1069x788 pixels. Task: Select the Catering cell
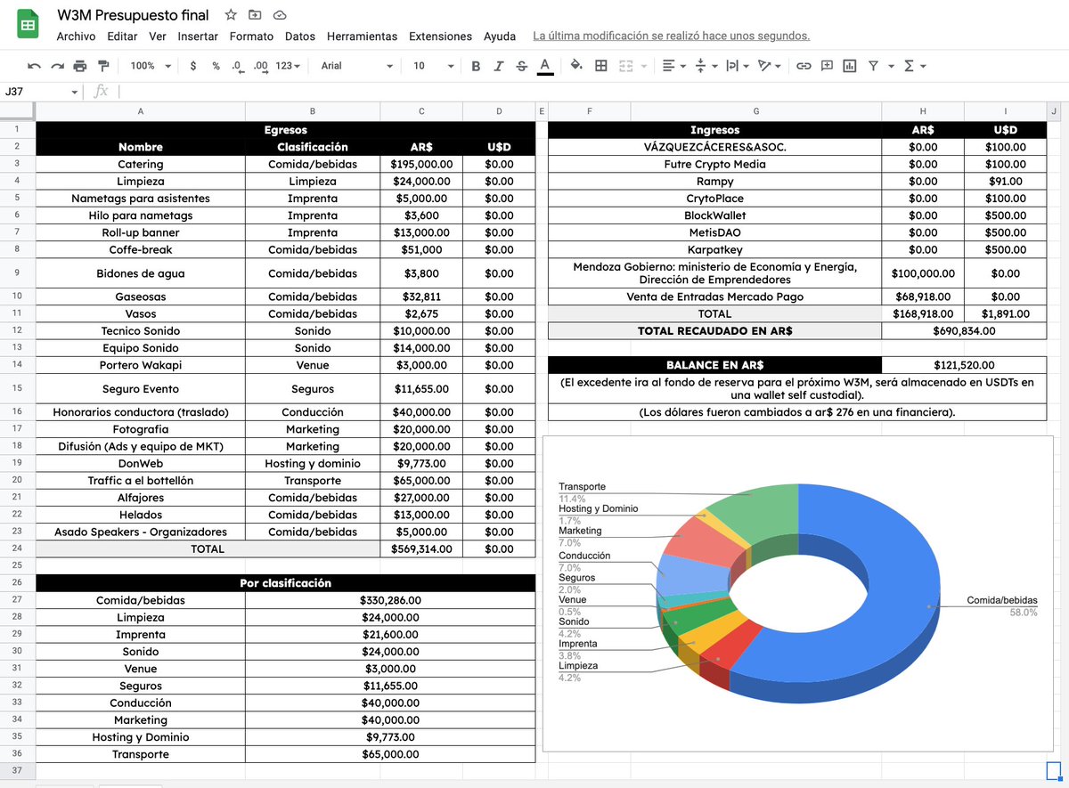coord(141,164)
